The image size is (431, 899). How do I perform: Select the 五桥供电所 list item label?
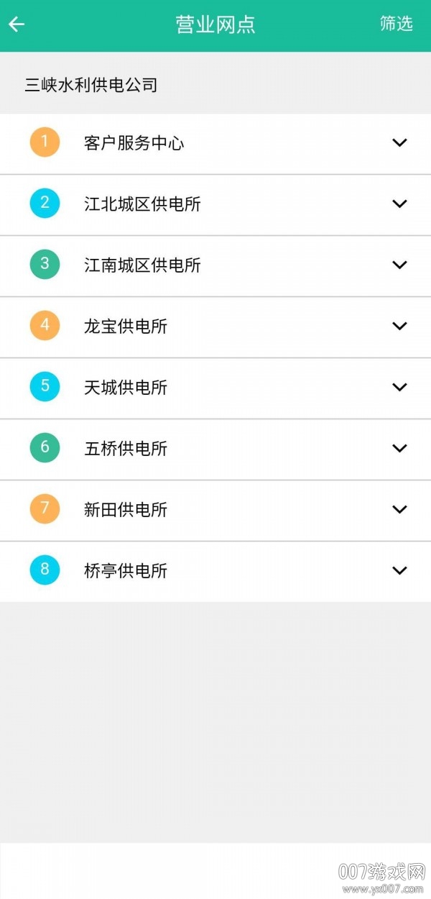pos(126,449)
